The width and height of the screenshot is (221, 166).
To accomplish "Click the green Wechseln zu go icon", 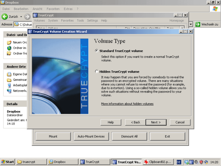I will (x=198, y=24).
